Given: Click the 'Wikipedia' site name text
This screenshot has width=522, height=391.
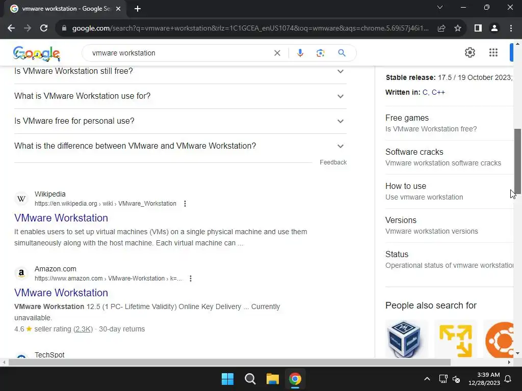Looking at the screenshot, I should pos(50,194).
